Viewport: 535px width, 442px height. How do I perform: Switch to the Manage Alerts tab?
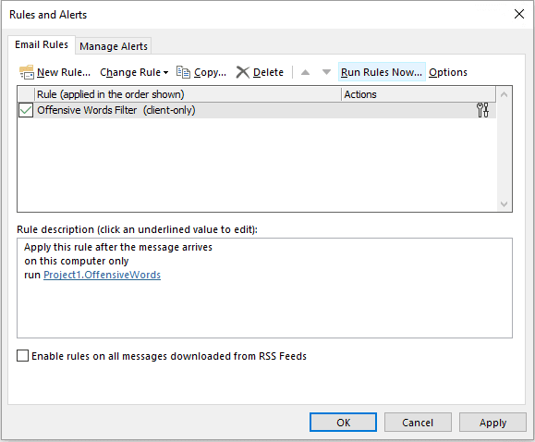114,46
